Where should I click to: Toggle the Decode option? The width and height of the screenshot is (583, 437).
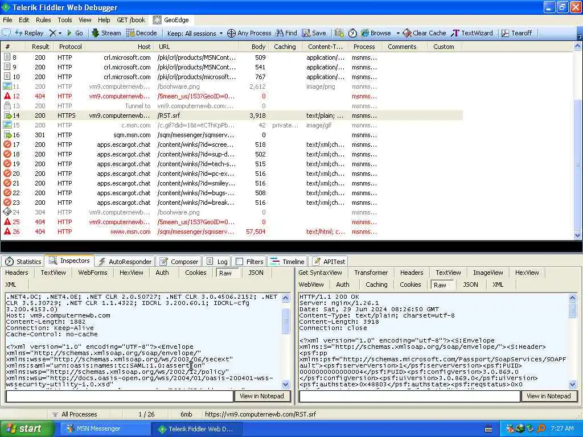click(x=142, y=33)
